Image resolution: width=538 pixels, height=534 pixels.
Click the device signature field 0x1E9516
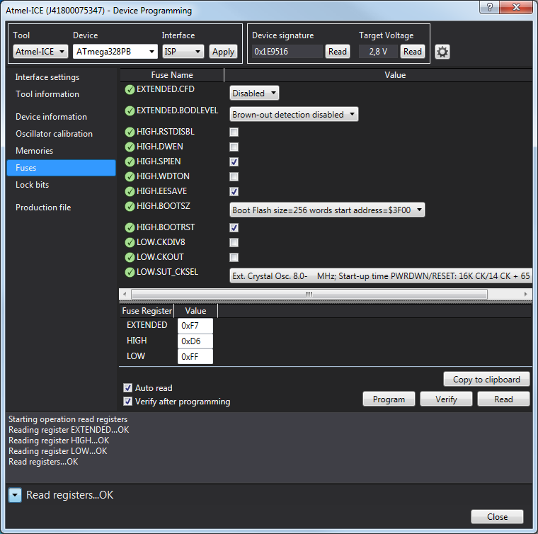[x=287, y=52]
